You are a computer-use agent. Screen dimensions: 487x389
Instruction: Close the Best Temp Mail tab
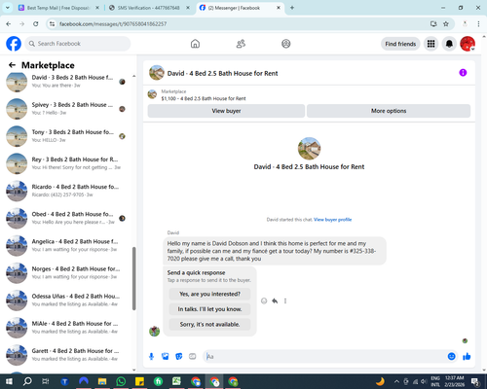(x=97, y=8)
